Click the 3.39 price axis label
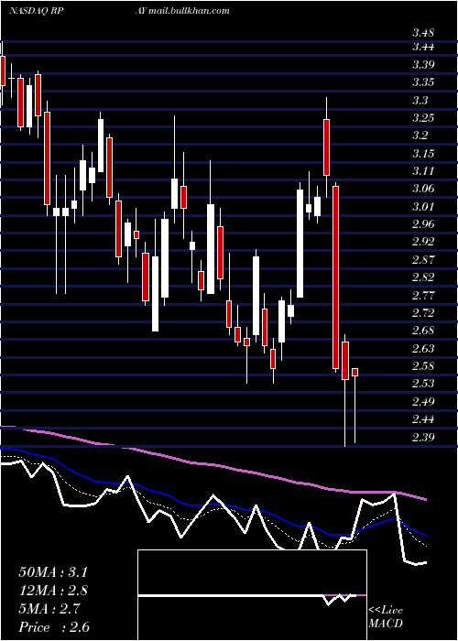This screenshot has width=458, height=641. pyautogui.click(x=423, y=65)
